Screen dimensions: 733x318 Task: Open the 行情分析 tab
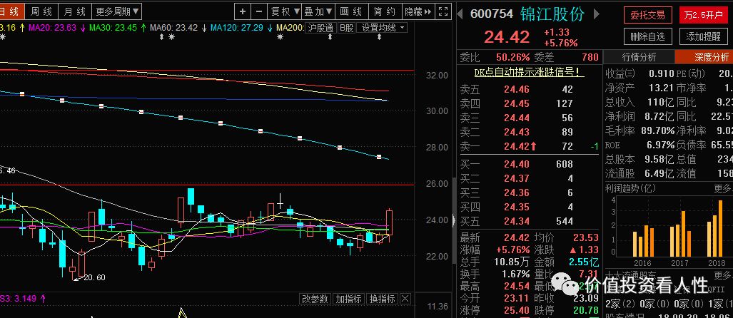[639, 57]
